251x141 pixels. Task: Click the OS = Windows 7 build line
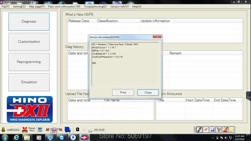115,44
